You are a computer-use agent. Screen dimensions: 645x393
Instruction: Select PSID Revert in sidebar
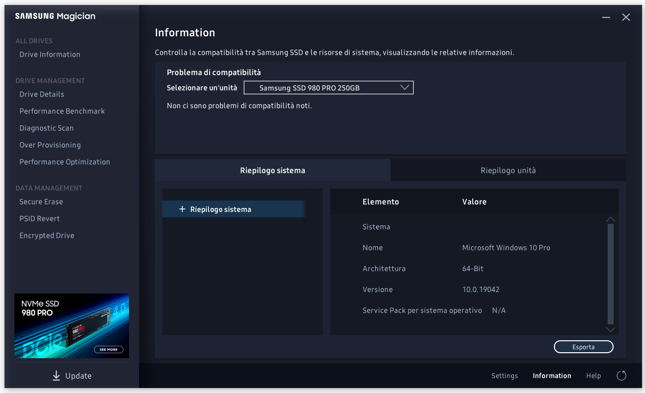39,219
